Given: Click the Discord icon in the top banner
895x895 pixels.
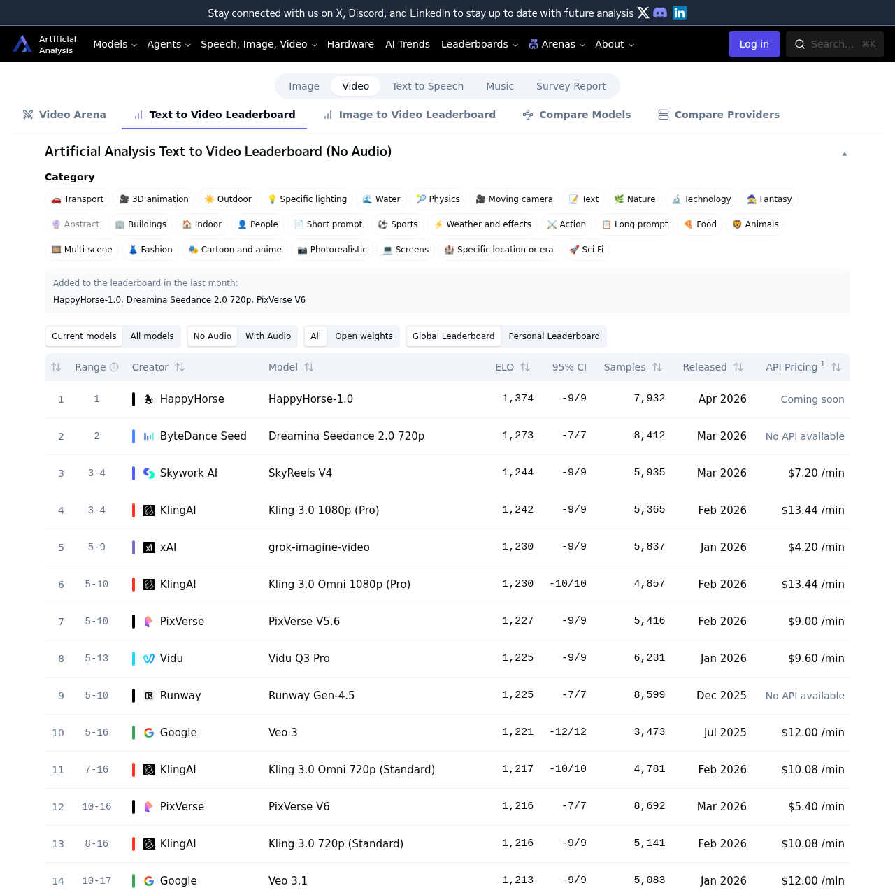Looking at the screenshot, I should point(660,12).
